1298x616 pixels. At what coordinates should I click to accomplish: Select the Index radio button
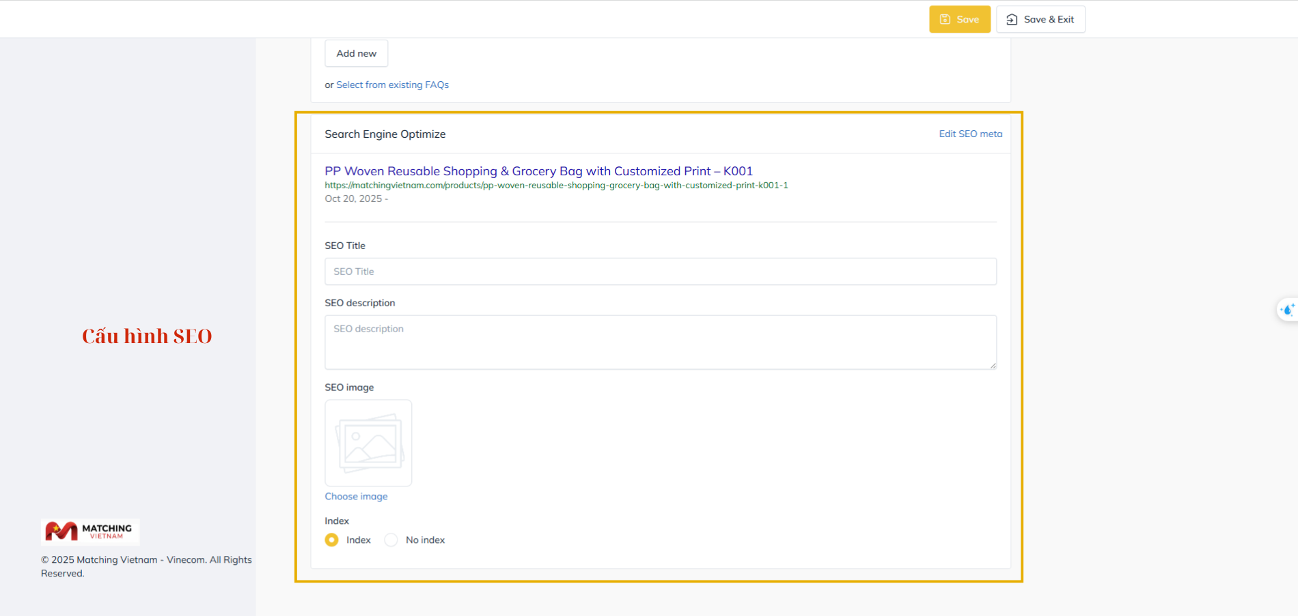coord(332,540)
